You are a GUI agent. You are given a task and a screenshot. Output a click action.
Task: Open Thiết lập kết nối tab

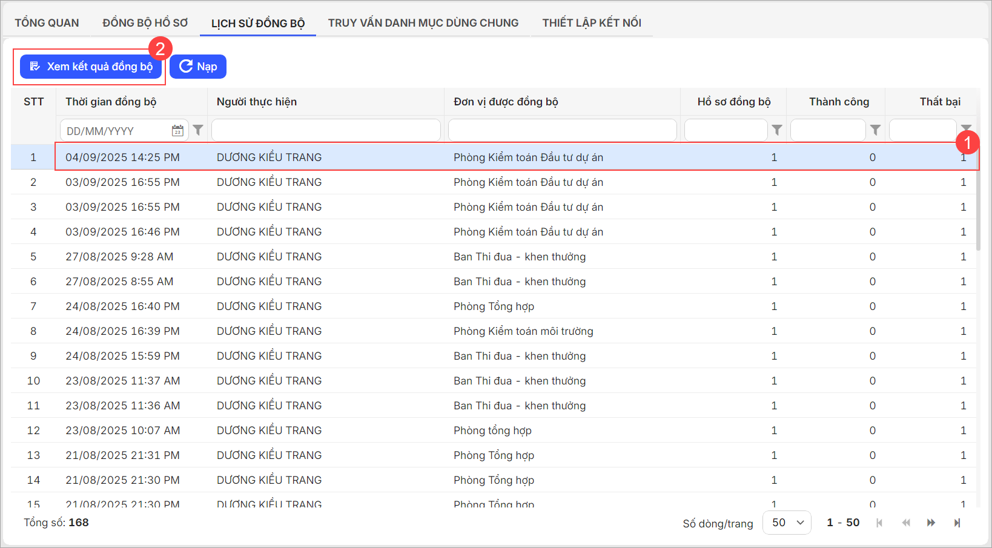pyautogui.click(x=592, y=23)
